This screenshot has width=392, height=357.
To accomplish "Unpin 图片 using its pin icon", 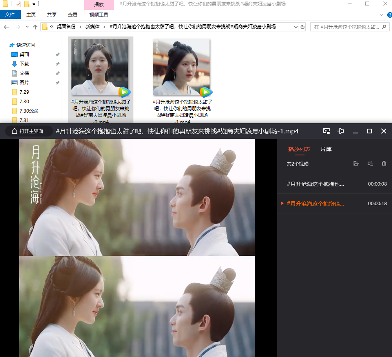I will (58, 83).
